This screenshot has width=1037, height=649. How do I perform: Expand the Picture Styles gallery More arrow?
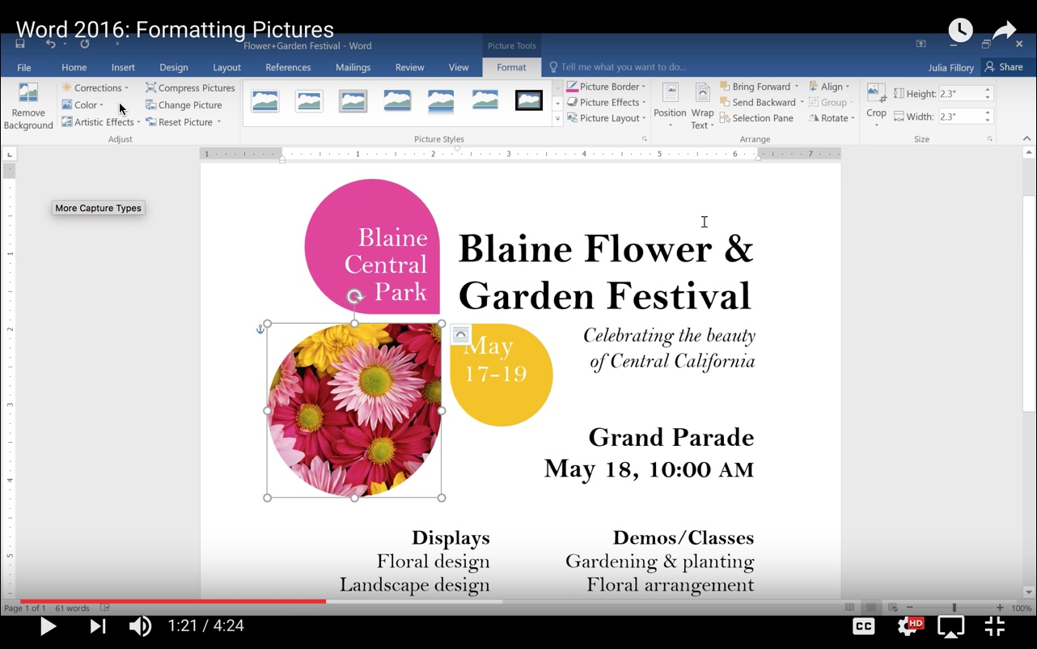[x=557, y=119]
